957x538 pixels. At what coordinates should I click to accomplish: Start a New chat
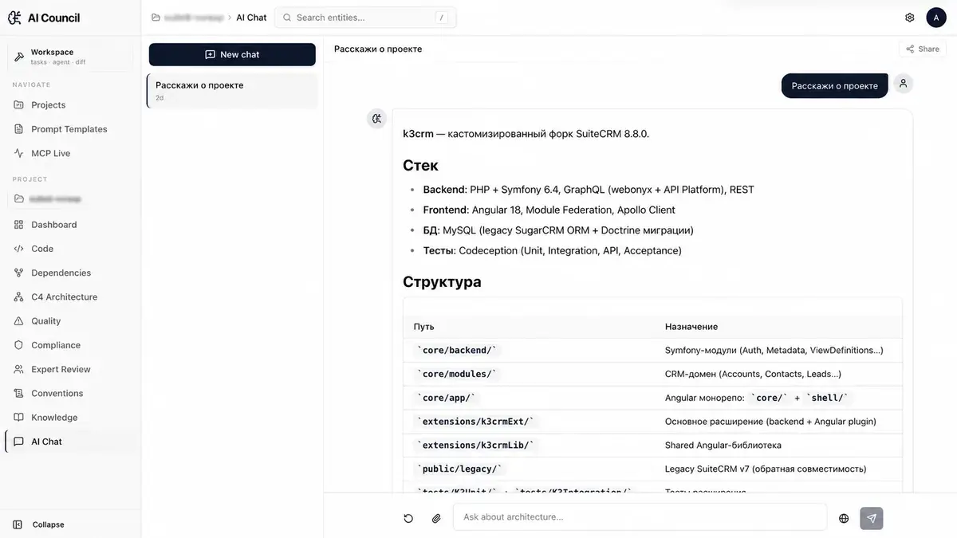[x=232, y=54]
